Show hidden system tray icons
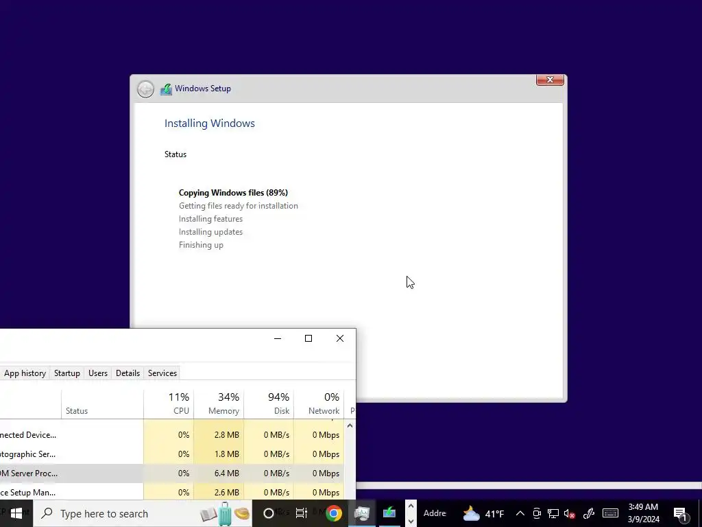This screenshot has width=702, height=527. (x=520, y=513)
